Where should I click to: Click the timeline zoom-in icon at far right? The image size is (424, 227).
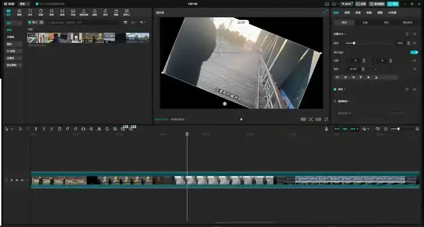(418, 129)
